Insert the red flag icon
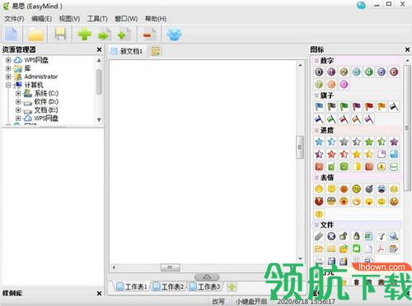 tap(369, 107)
